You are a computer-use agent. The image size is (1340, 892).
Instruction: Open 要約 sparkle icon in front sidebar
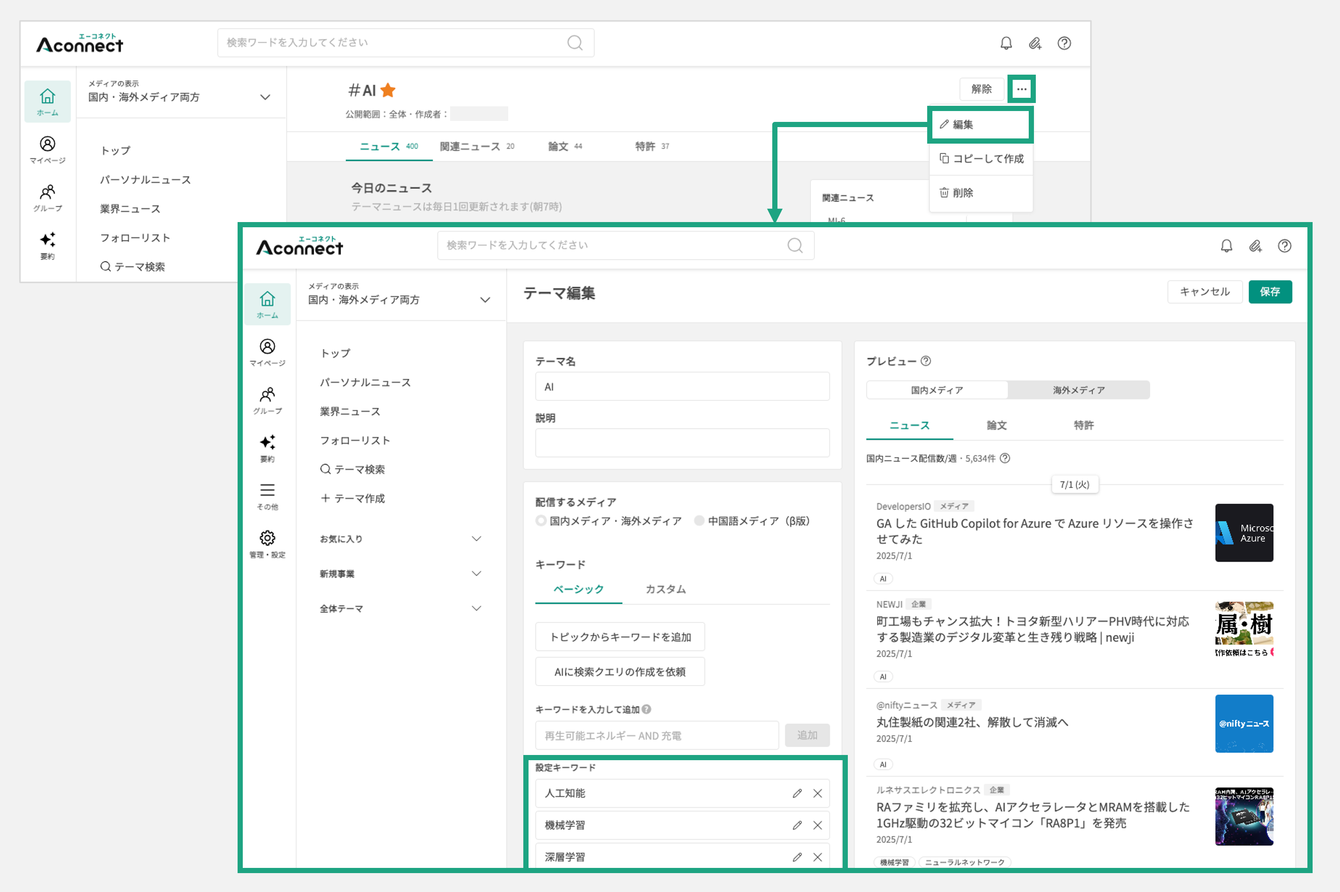coord(267,448)
